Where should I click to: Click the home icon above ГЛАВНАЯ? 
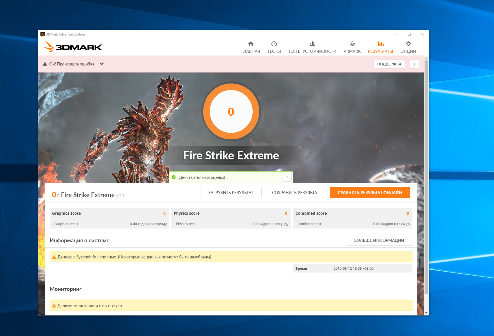pos(251,44)
